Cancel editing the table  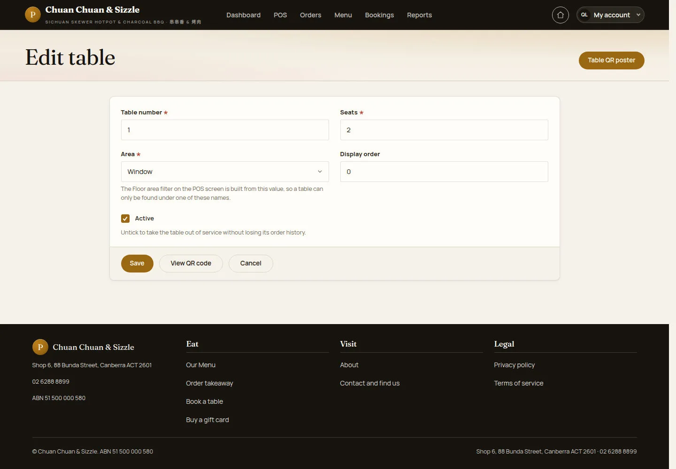click(251, 264)
